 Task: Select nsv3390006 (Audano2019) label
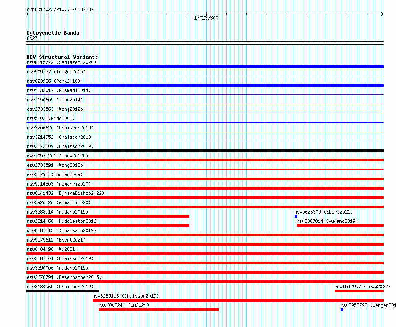57,268
